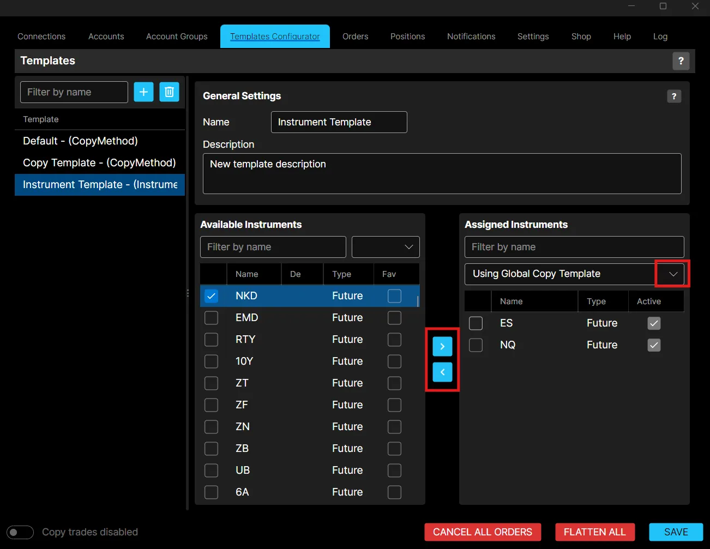Toggle Active for NQ instrument
710x549 pixels.
pos(654,345)
